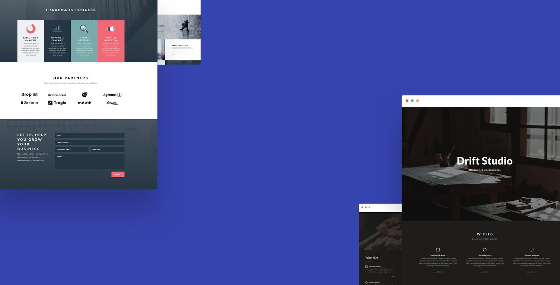This screenshot has width=560, height=285.
Task: Select the Website input field
Action: coord(107,150)
